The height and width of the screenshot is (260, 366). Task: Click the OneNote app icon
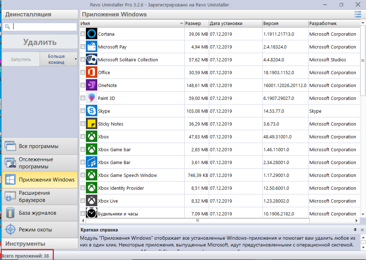tap(92, 85)
